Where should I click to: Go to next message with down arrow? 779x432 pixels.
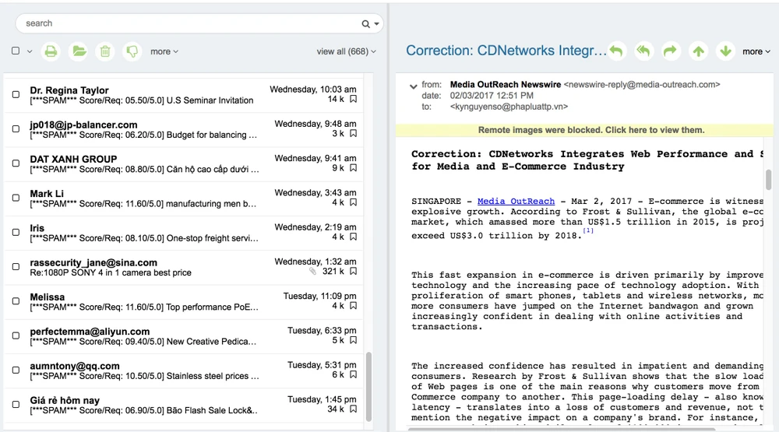(x=725, y=51)
